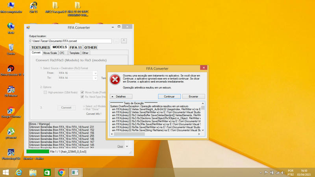Click the green file progress bar

click(38, 151)
